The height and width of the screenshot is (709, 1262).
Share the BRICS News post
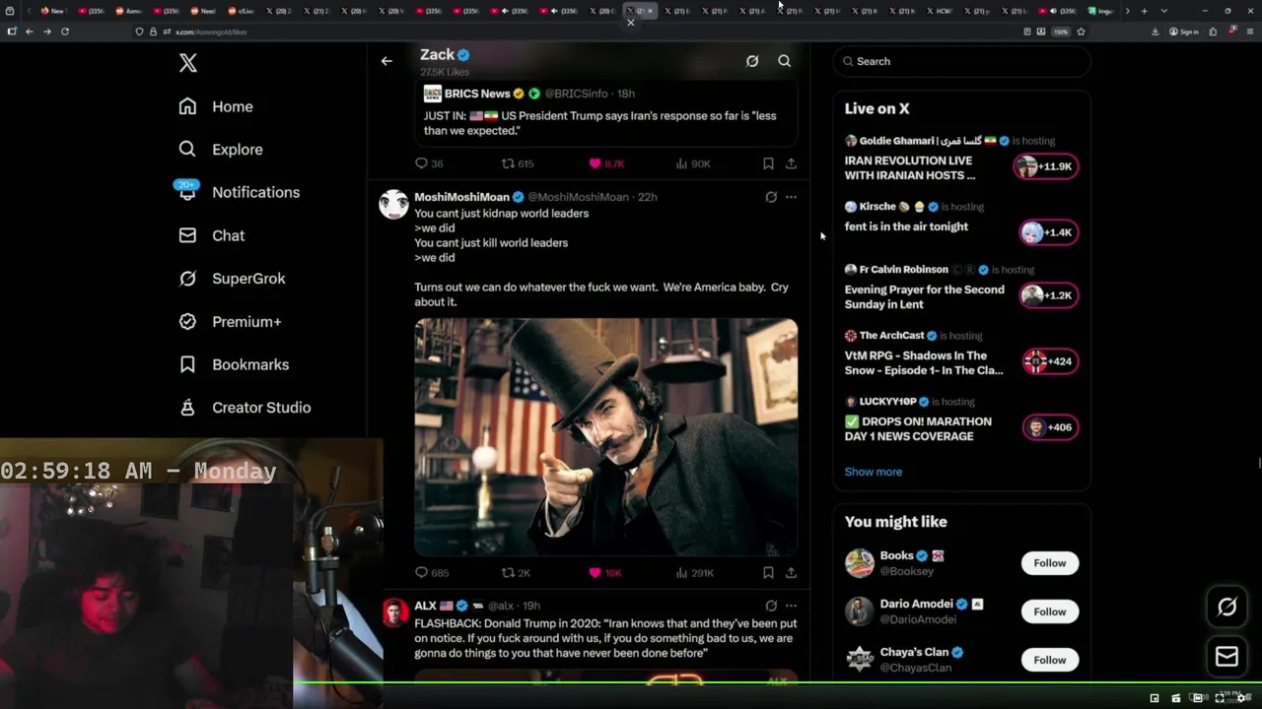click(x=791, y=163)
